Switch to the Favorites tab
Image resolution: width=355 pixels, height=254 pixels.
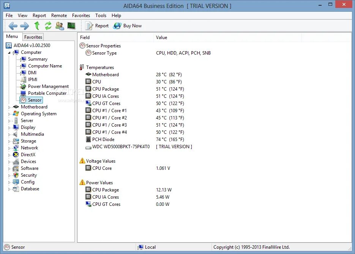pos(33,37)
